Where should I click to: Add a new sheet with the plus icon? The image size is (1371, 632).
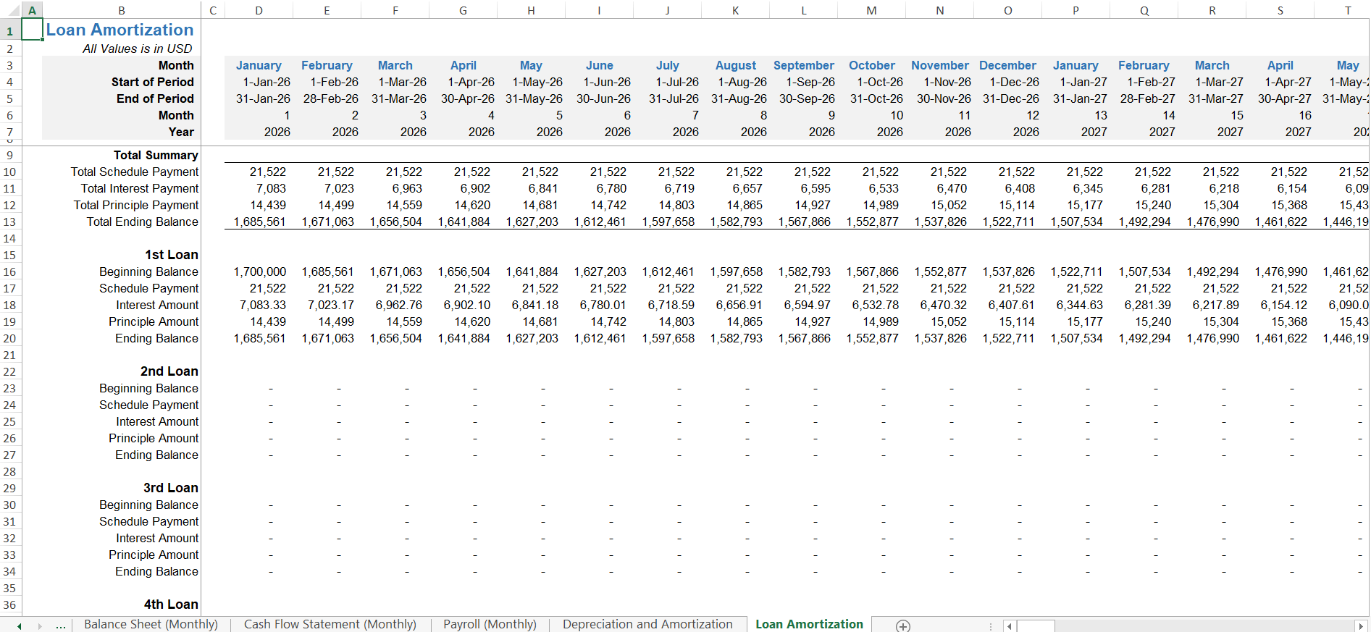[902, 625]
